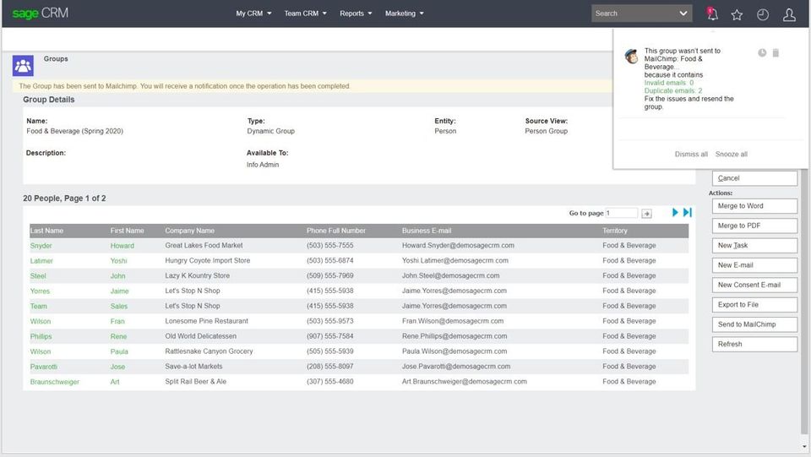Open the Team last name link

click(38, 306)
